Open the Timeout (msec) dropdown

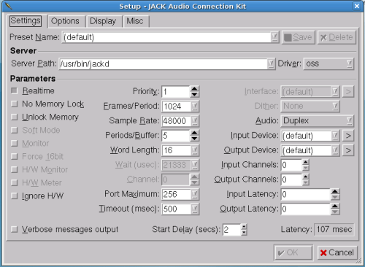tap(195, 209)
